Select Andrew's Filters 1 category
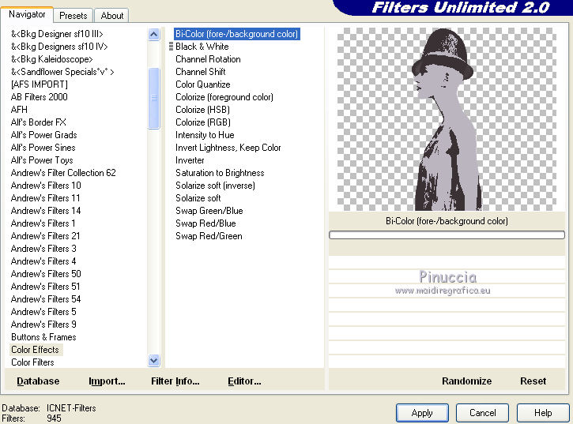The image size is (573, 424). coord(43,223)
